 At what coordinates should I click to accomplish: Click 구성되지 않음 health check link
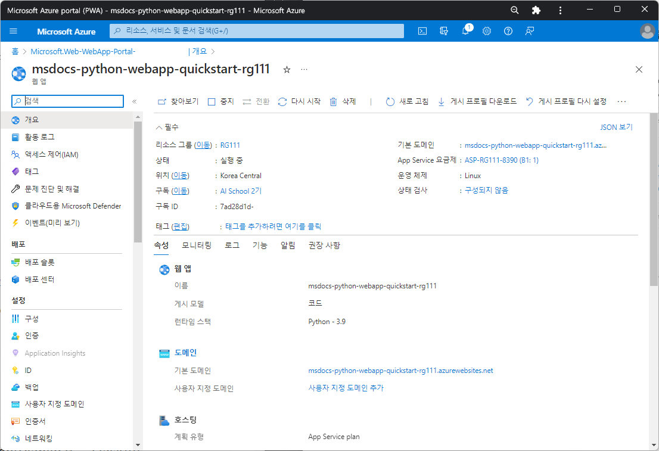click(x=486, y=191)
